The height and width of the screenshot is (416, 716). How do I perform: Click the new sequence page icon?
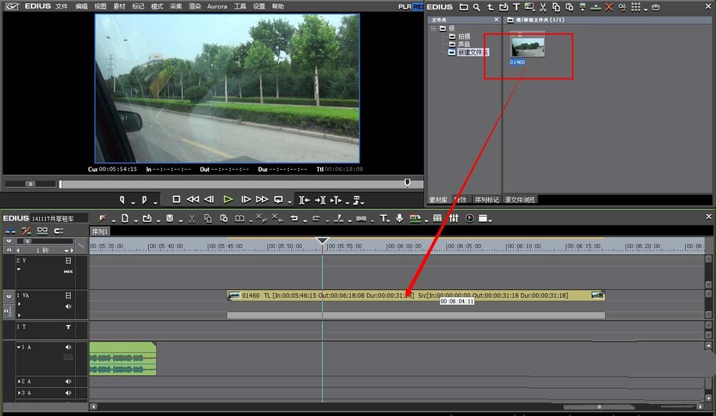[x=125, y=218]
